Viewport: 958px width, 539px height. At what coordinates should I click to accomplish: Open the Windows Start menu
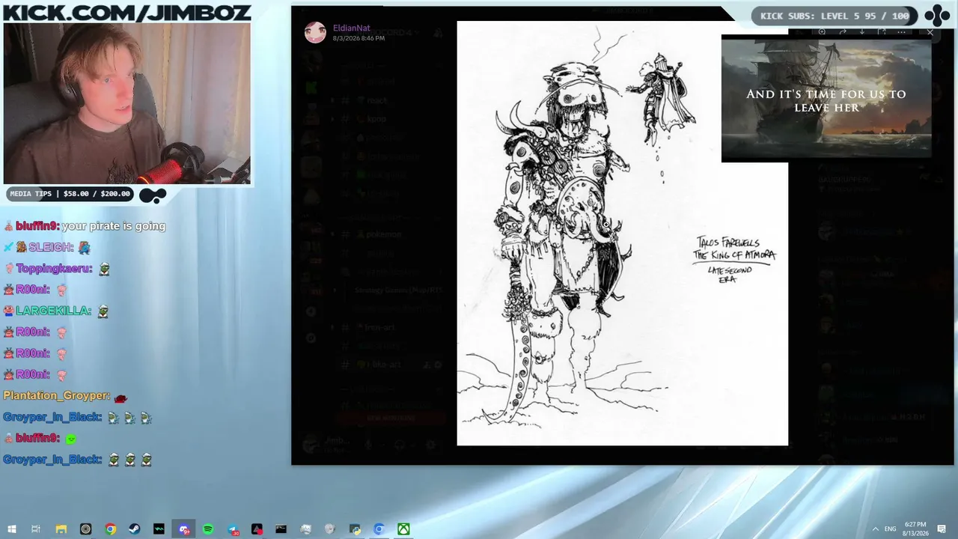point(11,529)
